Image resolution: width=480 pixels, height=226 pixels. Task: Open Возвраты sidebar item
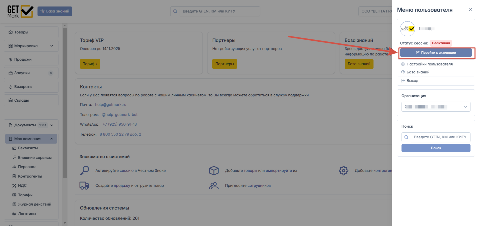tap(31, 87)
